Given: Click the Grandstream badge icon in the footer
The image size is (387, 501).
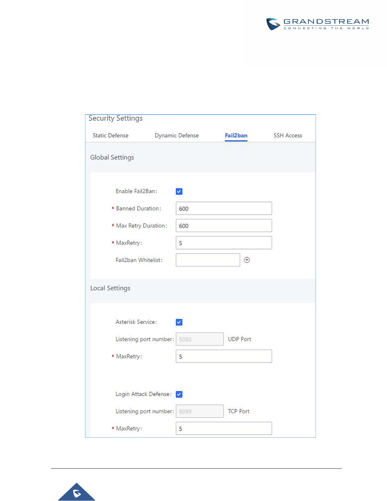Looking at the screenshot, I should (77, 492).
